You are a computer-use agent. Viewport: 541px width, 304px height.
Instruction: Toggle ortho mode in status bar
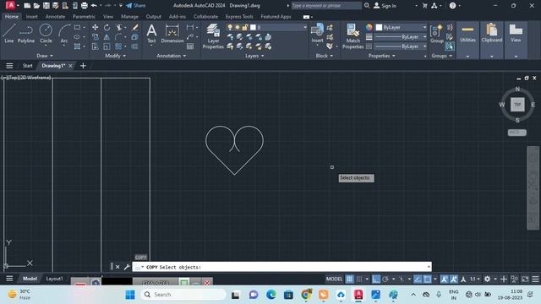(376, 279)
